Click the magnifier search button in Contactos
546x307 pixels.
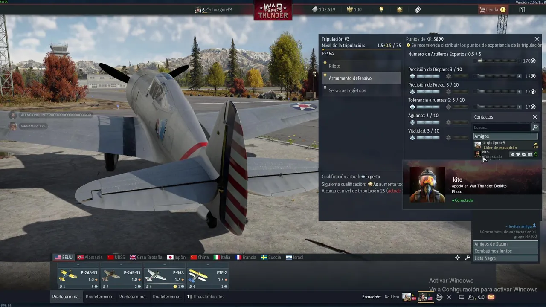pyautogui.click(x=535, y=127)
